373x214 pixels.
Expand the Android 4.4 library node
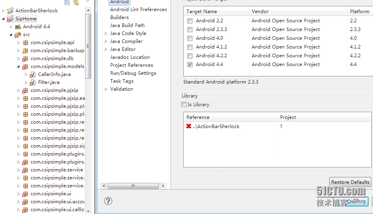[11, 27]
